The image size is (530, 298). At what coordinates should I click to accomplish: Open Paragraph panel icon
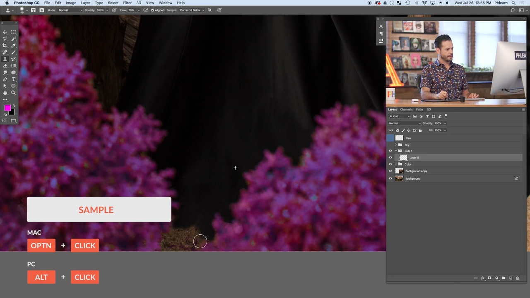coord(381,34)
